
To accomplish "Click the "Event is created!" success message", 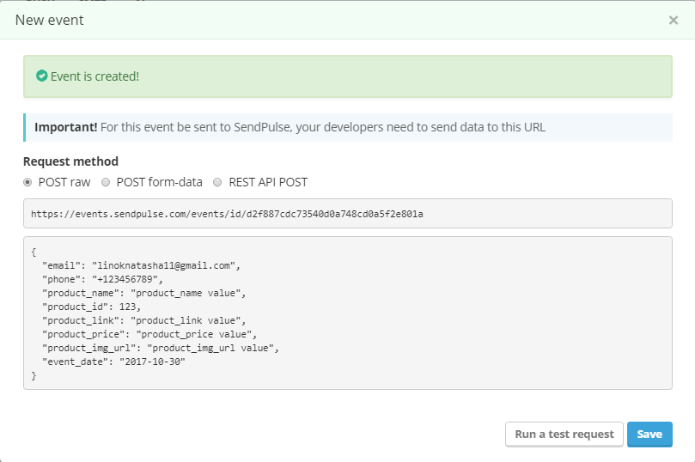I will [94, 76].
